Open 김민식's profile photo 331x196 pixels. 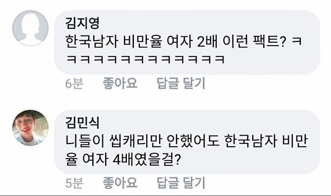pyautogui.click(x=30, y=127)
